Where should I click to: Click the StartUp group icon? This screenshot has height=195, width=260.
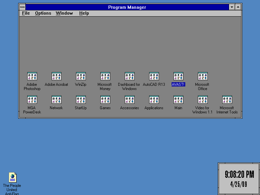click(x=81, y=100)
